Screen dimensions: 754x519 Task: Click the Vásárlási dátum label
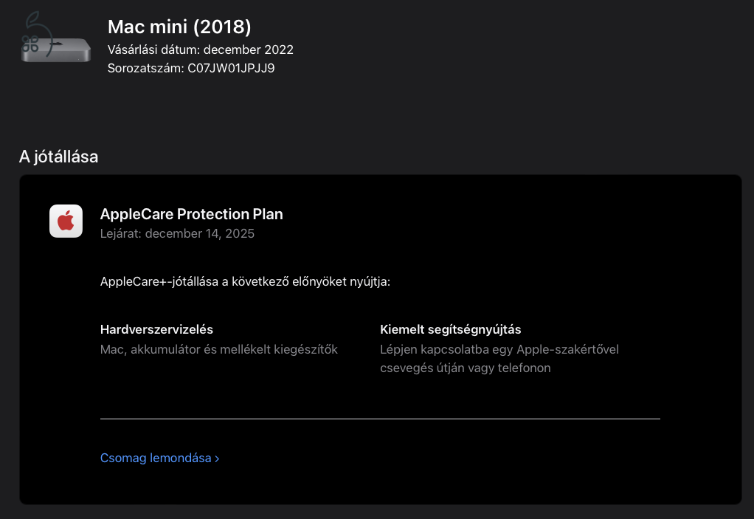tap(154, 49)
